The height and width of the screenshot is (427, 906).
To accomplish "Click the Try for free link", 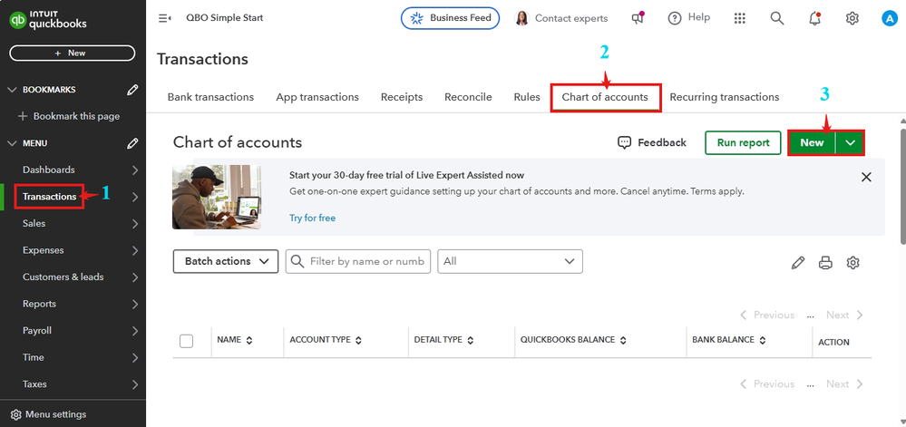I will coord(312,218).
